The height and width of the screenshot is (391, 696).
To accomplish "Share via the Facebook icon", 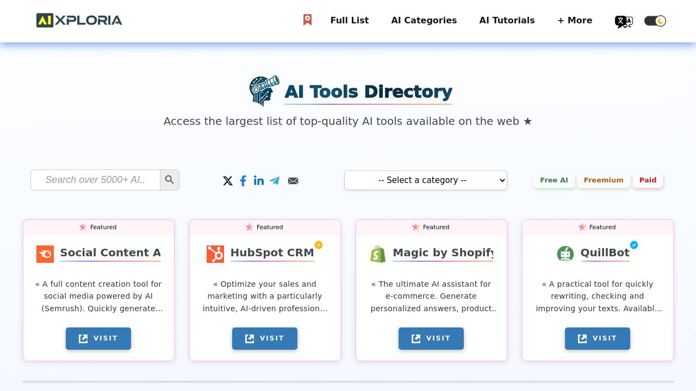I will [243, 181].
